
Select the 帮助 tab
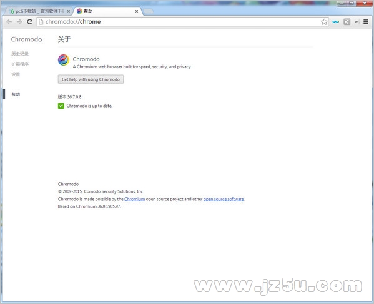(107, 11)
